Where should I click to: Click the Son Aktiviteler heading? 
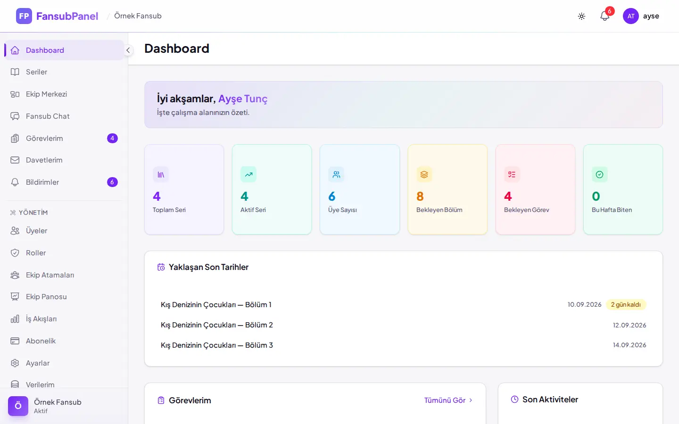click(550, 400)
